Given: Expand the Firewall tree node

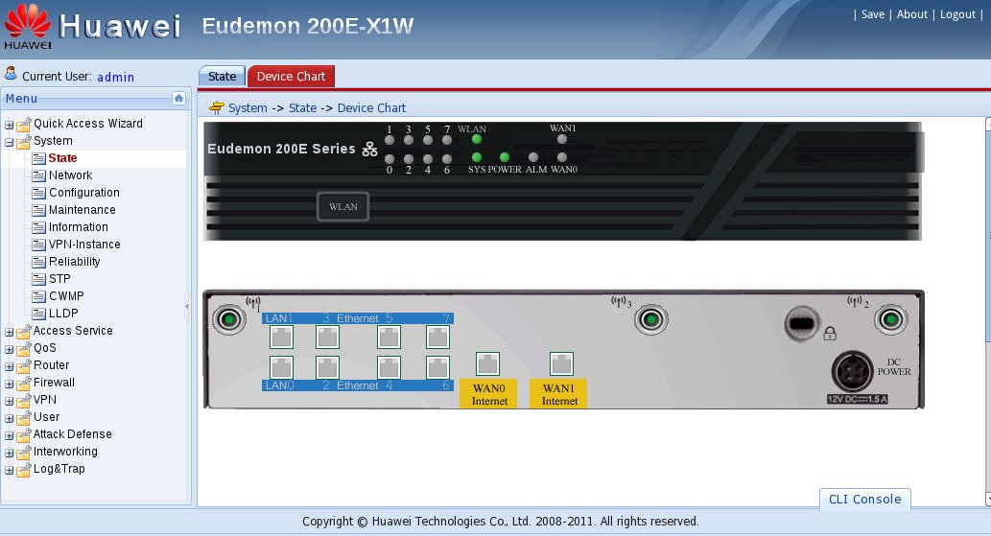Looking at the screenshot, I should [10, 384].
